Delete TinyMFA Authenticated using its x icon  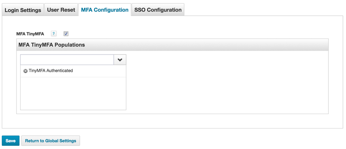(25, 71)
